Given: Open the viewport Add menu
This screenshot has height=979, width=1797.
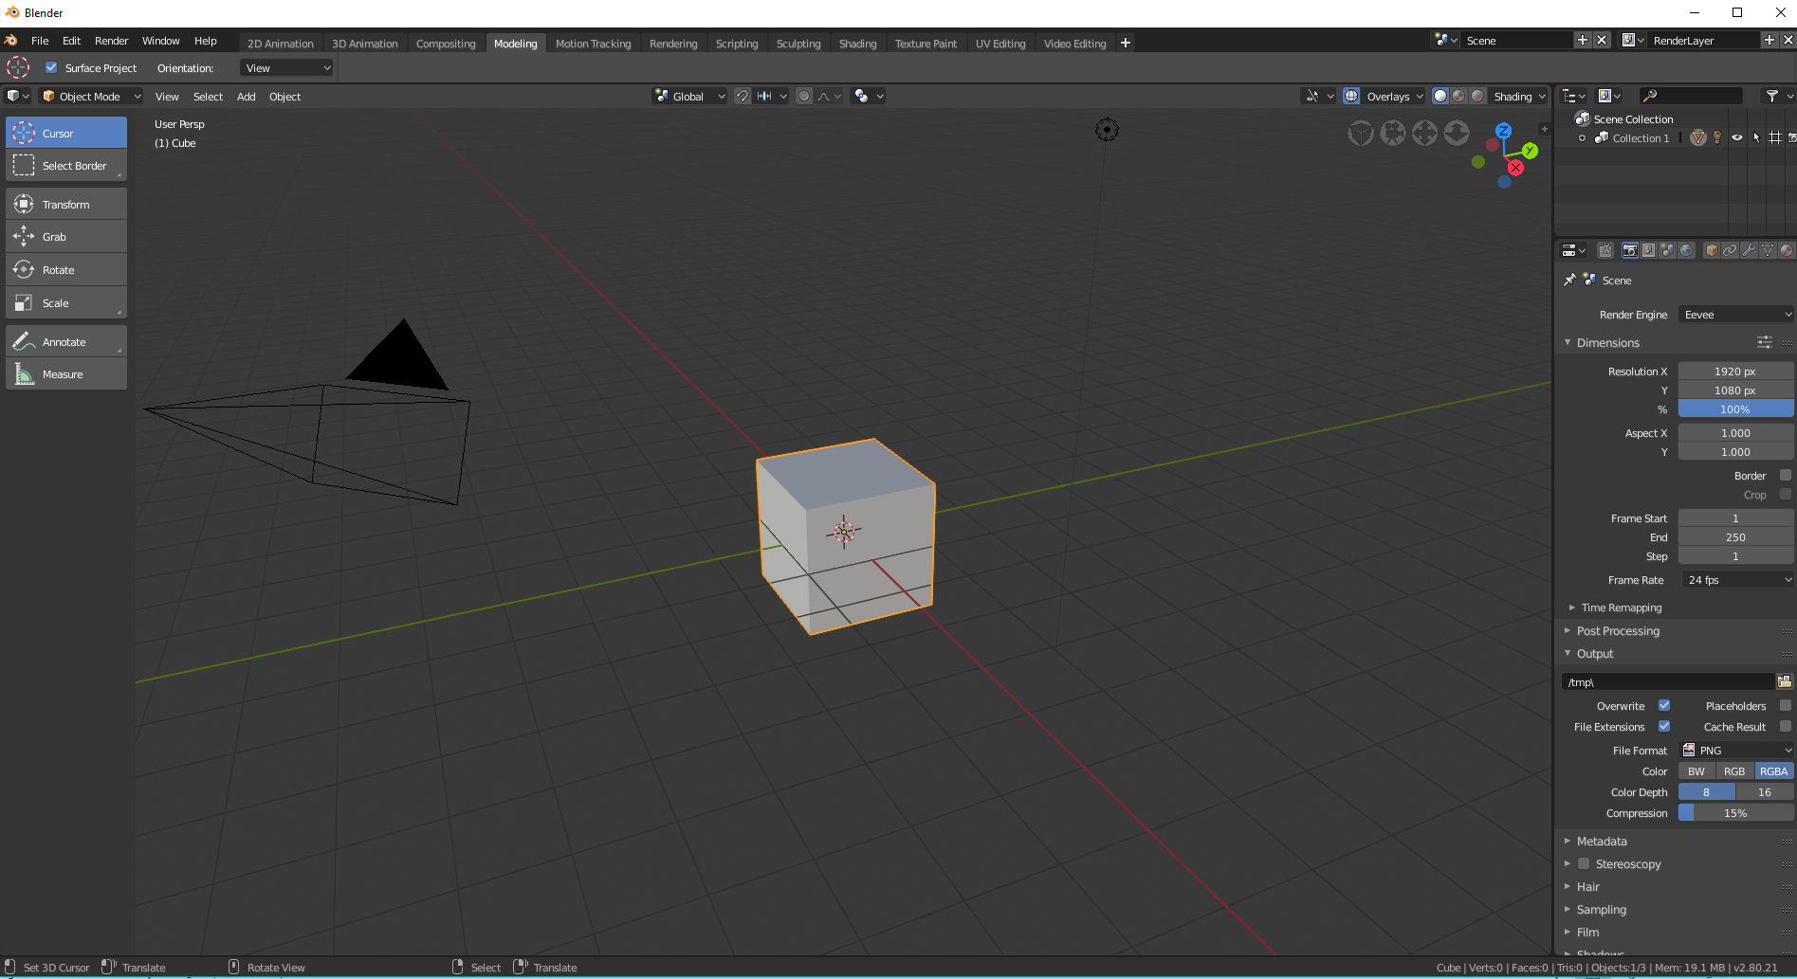Looking at the screenshot, I should [246, 96].
